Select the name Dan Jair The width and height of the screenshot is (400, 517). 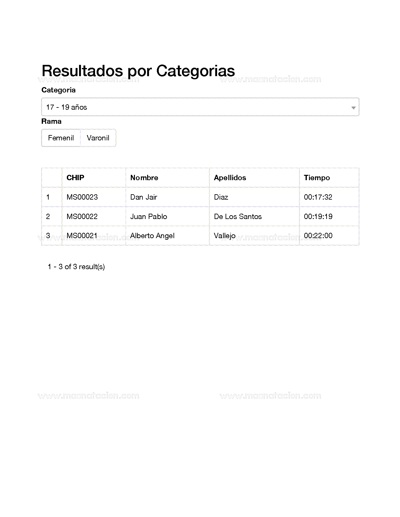144,197
